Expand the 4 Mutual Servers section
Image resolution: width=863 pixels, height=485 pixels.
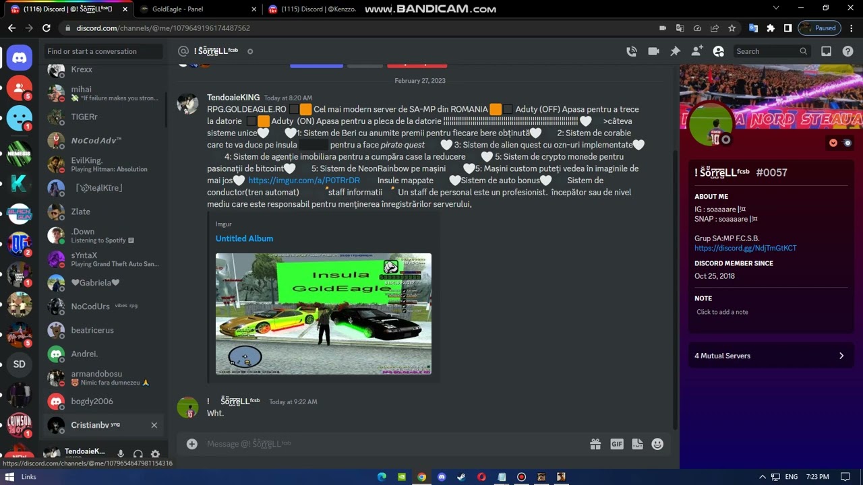771,356
